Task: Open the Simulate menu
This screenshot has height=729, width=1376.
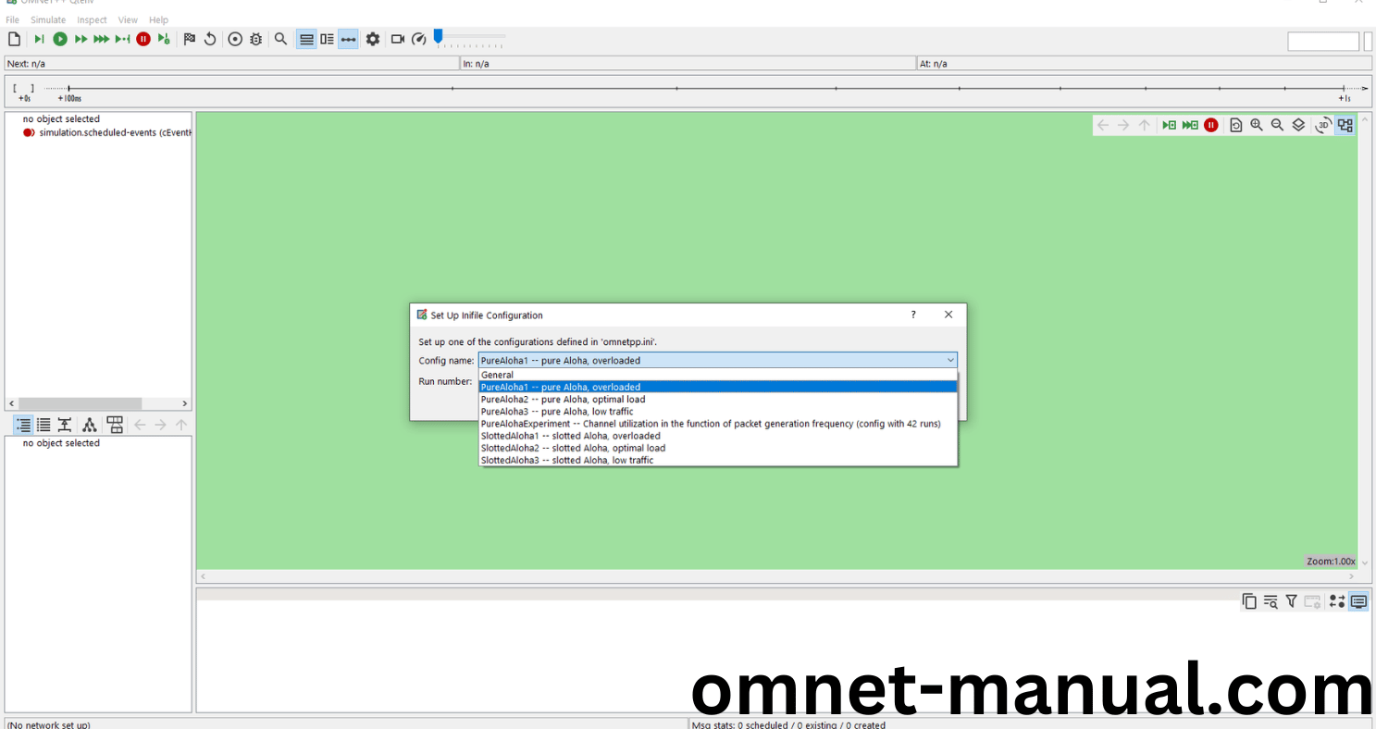Action: [48, 19]
